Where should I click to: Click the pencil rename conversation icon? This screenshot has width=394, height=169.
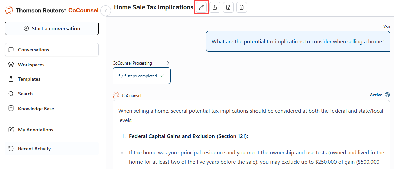pos(201,7)
